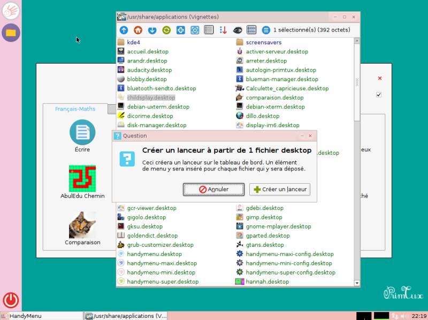Click the blue plus toolbar icon
Viewport: 428px width, 320px height.
point(181,30)
